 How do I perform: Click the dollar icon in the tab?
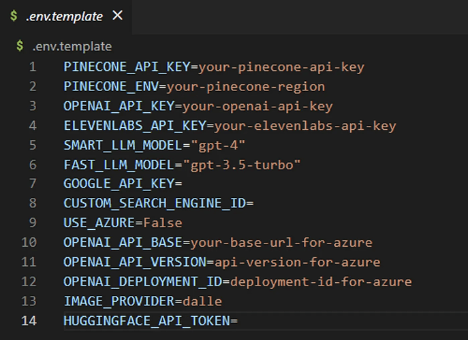[x=14, y=16]
